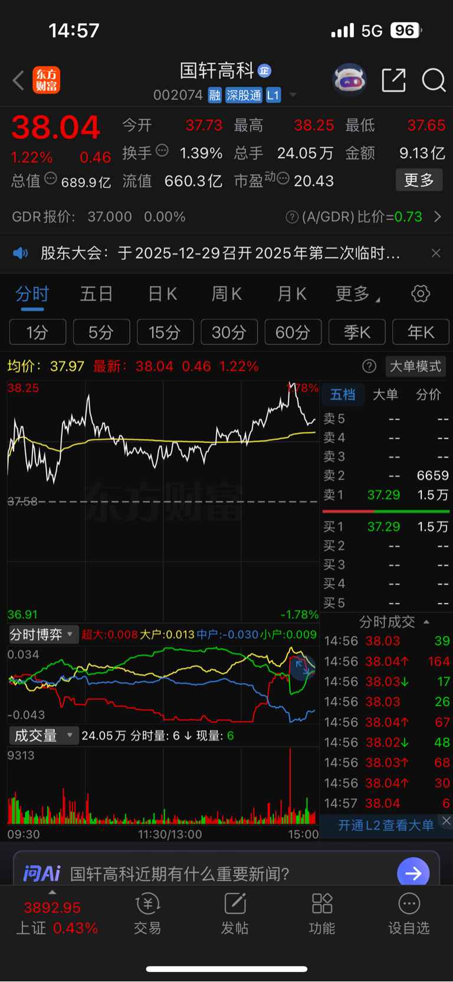Go back using the left chevron arrow

click(18, 80)
